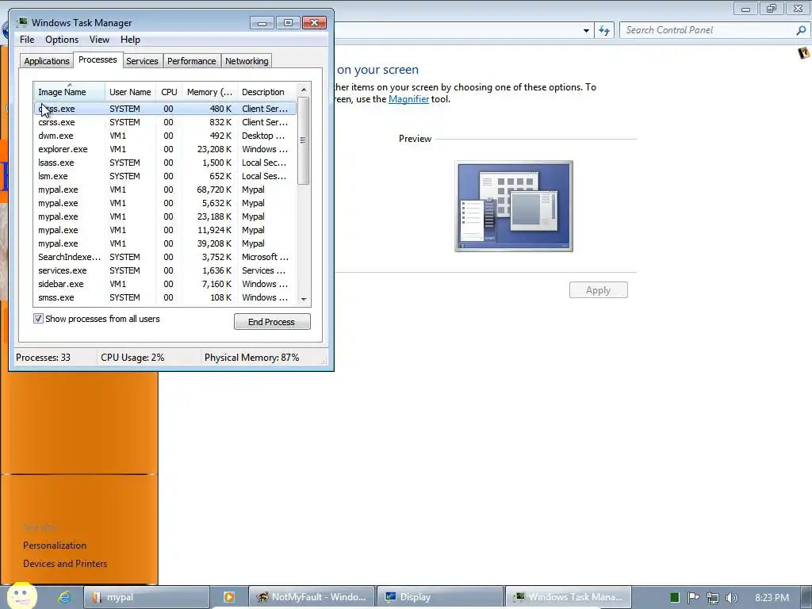Select mypal.exe process using 39,208 K

pyautogui.click(x=165, y=243)
